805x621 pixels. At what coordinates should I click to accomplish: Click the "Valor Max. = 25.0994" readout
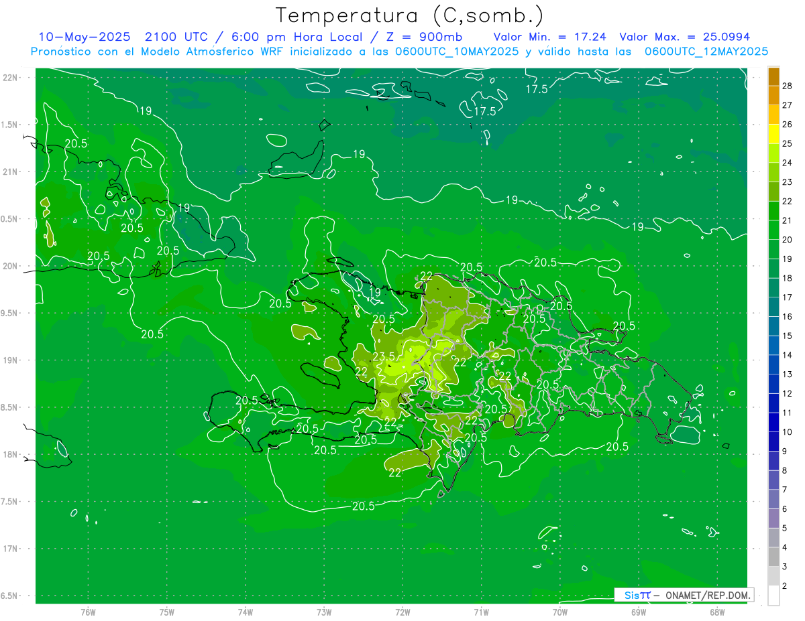(685, 37)
